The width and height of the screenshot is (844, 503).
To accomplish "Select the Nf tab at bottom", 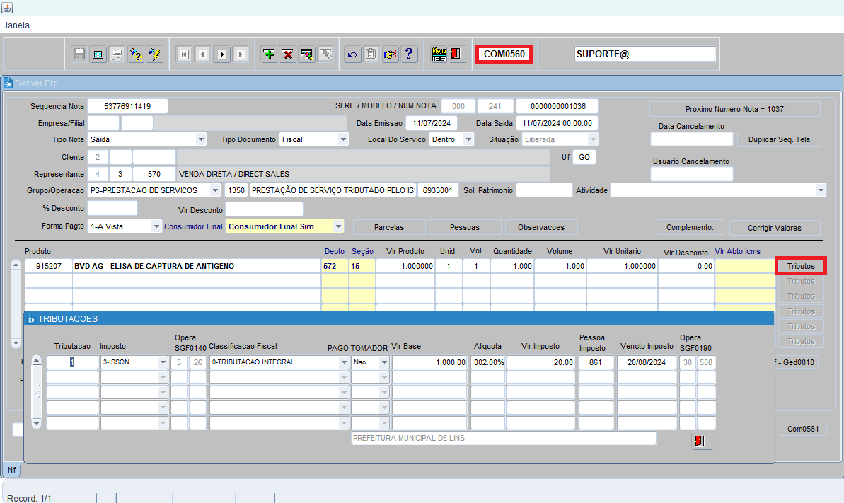I will tap(11, 470).
